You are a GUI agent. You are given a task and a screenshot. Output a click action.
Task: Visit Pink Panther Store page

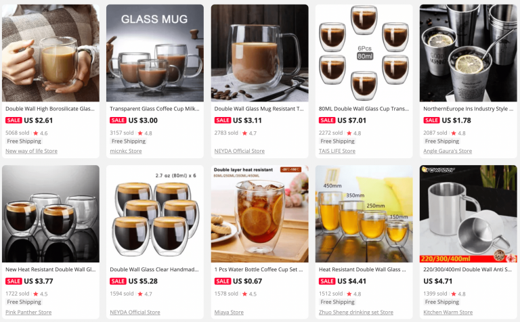[x=28, y=312]
